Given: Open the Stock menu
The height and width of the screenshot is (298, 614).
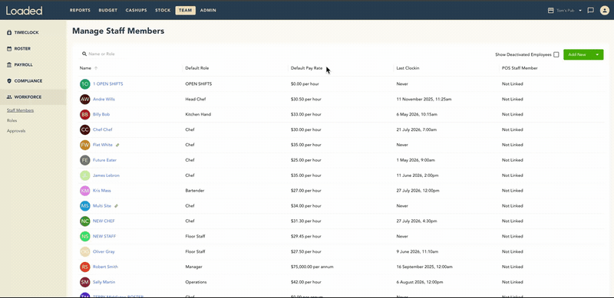Looking at the screenshot, I should tap(163, 11).
